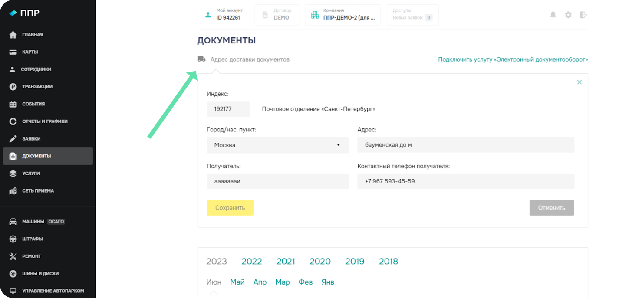Close the delivery address form panel

[x=579, y=82]
